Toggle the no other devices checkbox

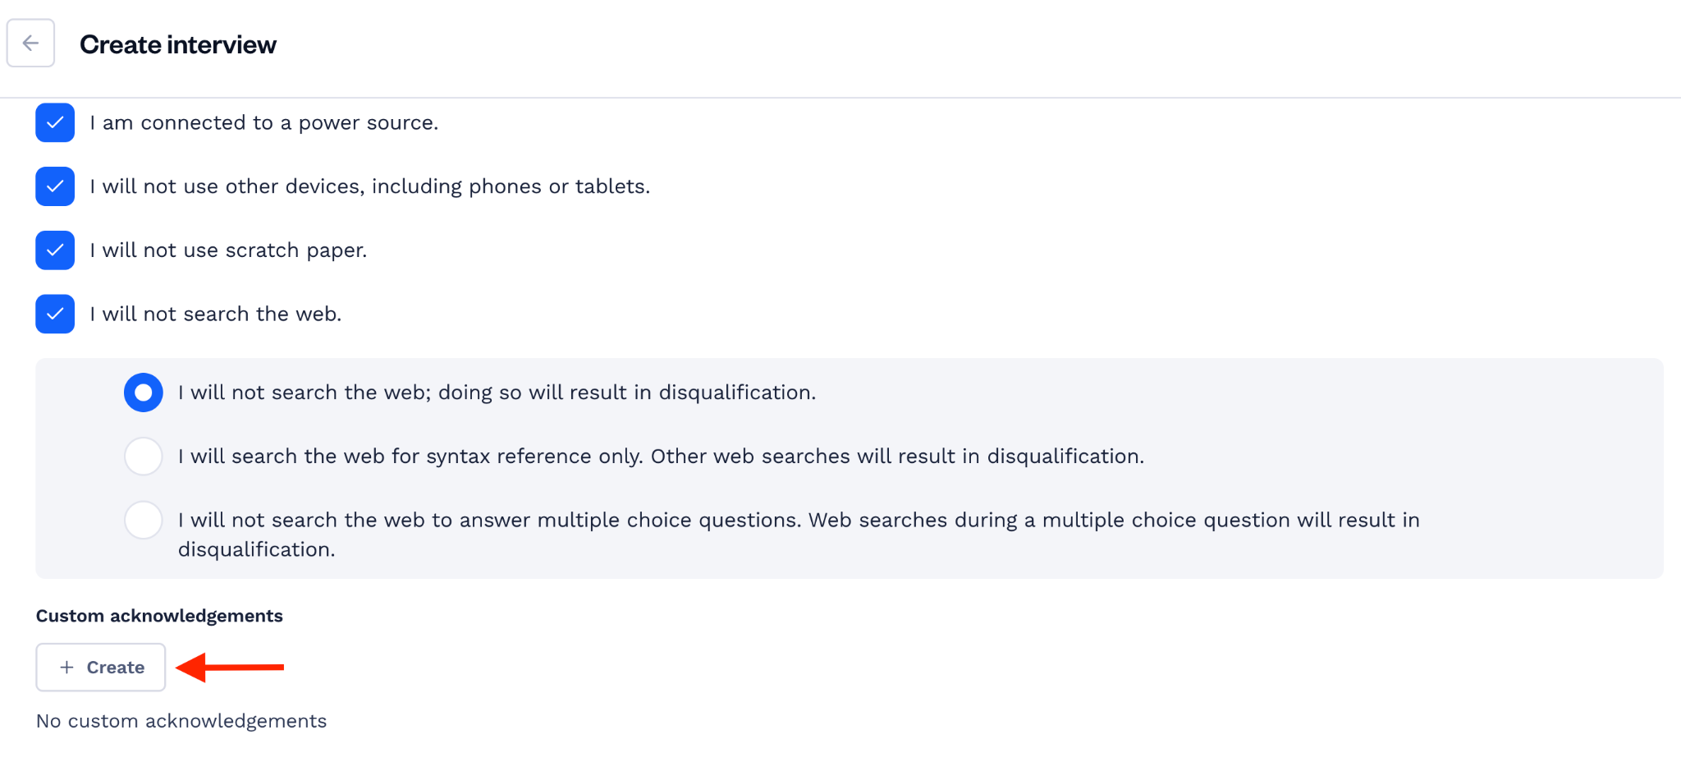[x=55, y=186]
